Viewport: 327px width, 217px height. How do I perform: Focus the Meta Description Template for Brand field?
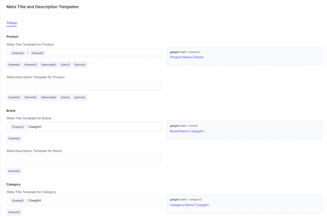(84, 159)
